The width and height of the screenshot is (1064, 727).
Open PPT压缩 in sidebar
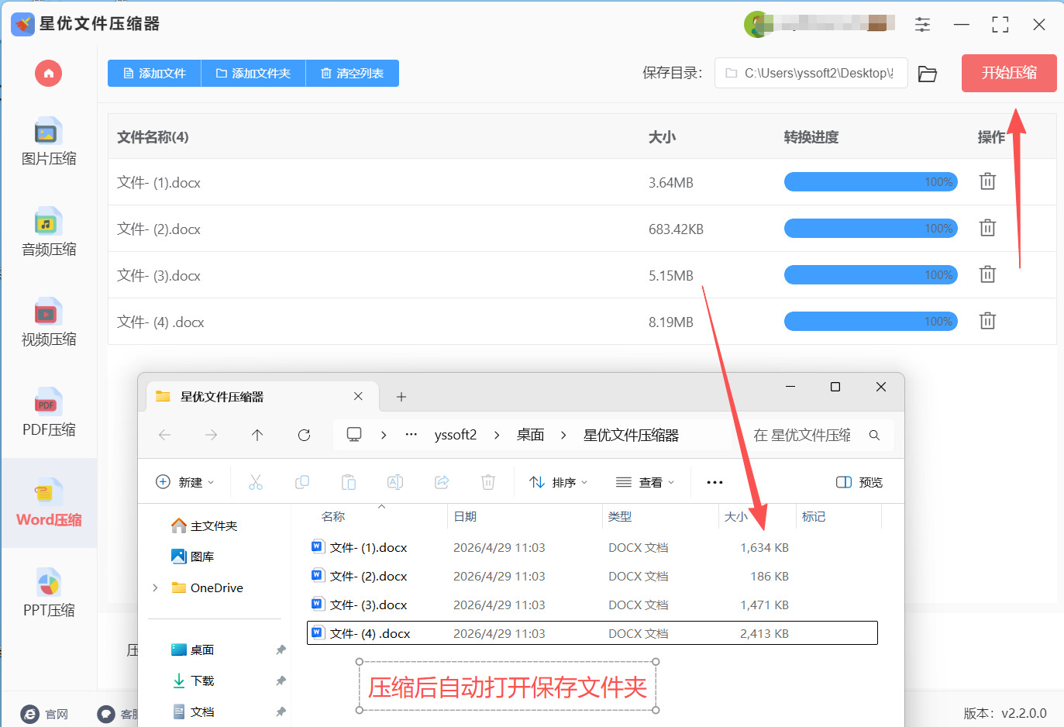48,594
